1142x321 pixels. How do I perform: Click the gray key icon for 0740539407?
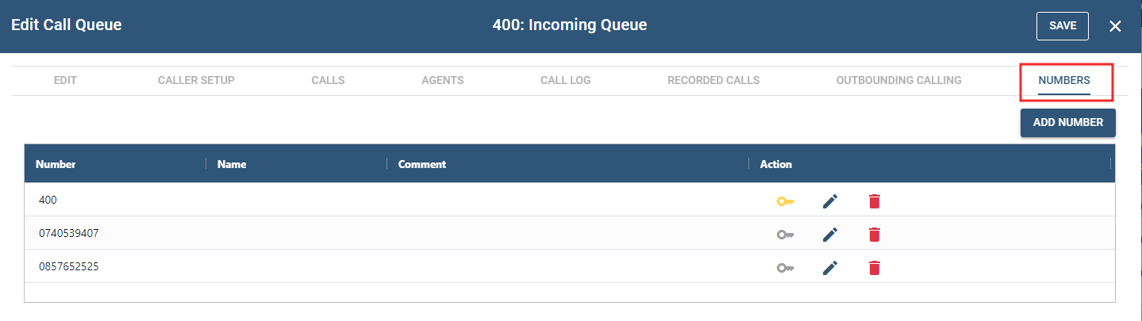tap(785, 235)
